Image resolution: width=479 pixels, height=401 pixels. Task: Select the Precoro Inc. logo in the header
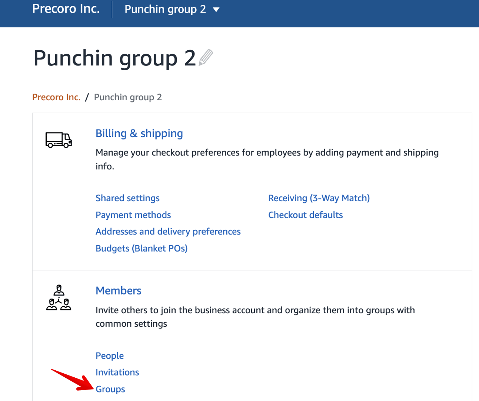point(66,9)
